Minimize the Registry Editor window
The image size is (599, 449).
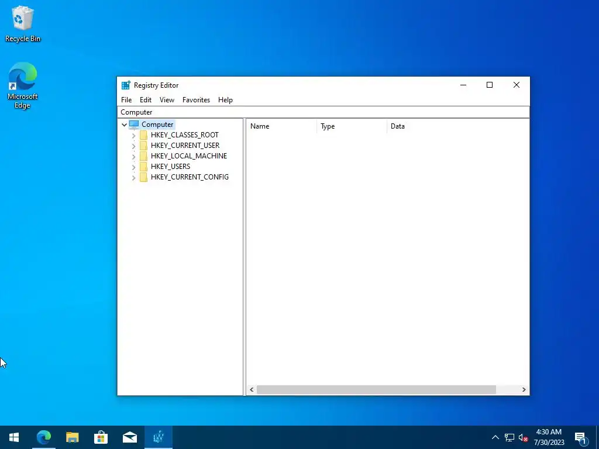point(463,85)
